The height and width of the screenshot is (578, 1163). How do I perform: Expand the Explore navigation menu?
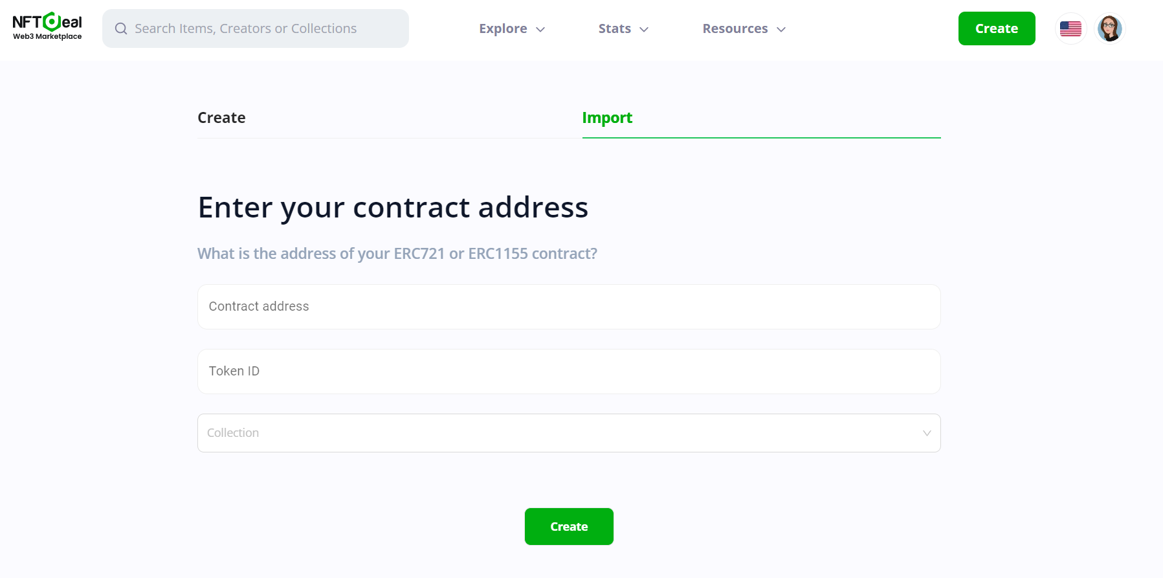504,28
